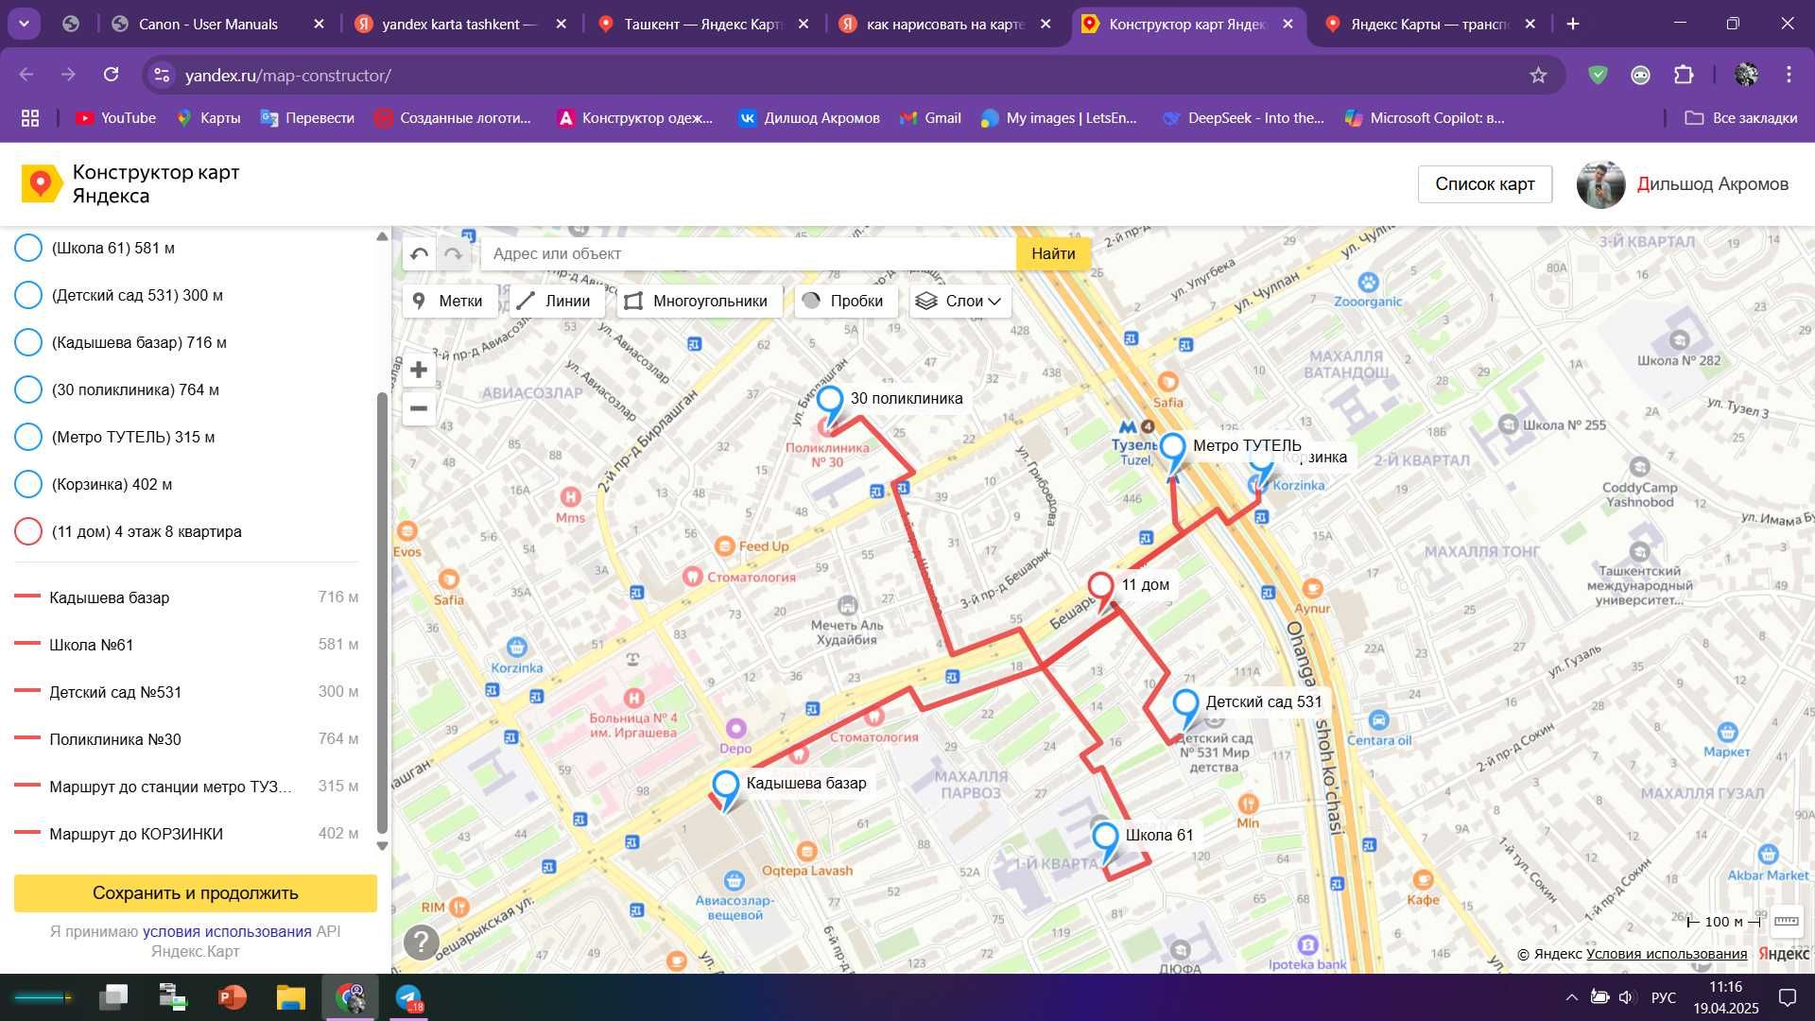Open browser extensions puzzle icon
The width and height of the screenshot is (1815, 1021).
click(x=1685, y=75)
